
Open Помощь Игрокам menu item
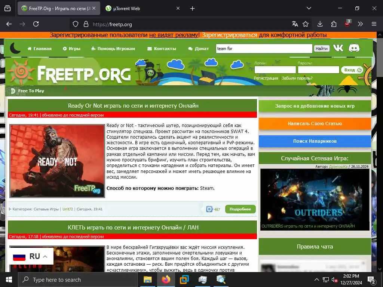coord(113,49)
